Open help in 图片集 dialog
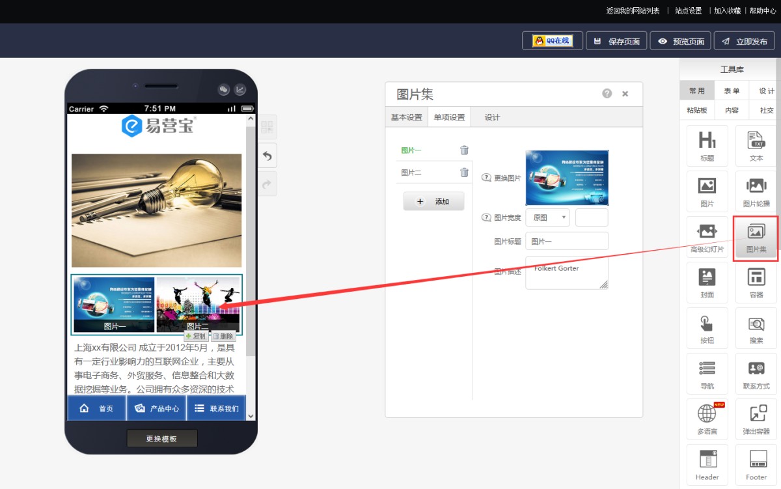 pyautogui.click(x=607, y=93)
